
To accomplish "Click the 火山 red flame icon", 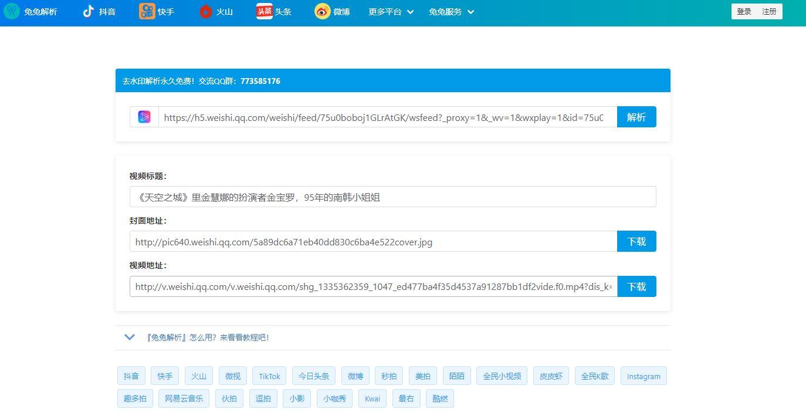I will point(205,11).
